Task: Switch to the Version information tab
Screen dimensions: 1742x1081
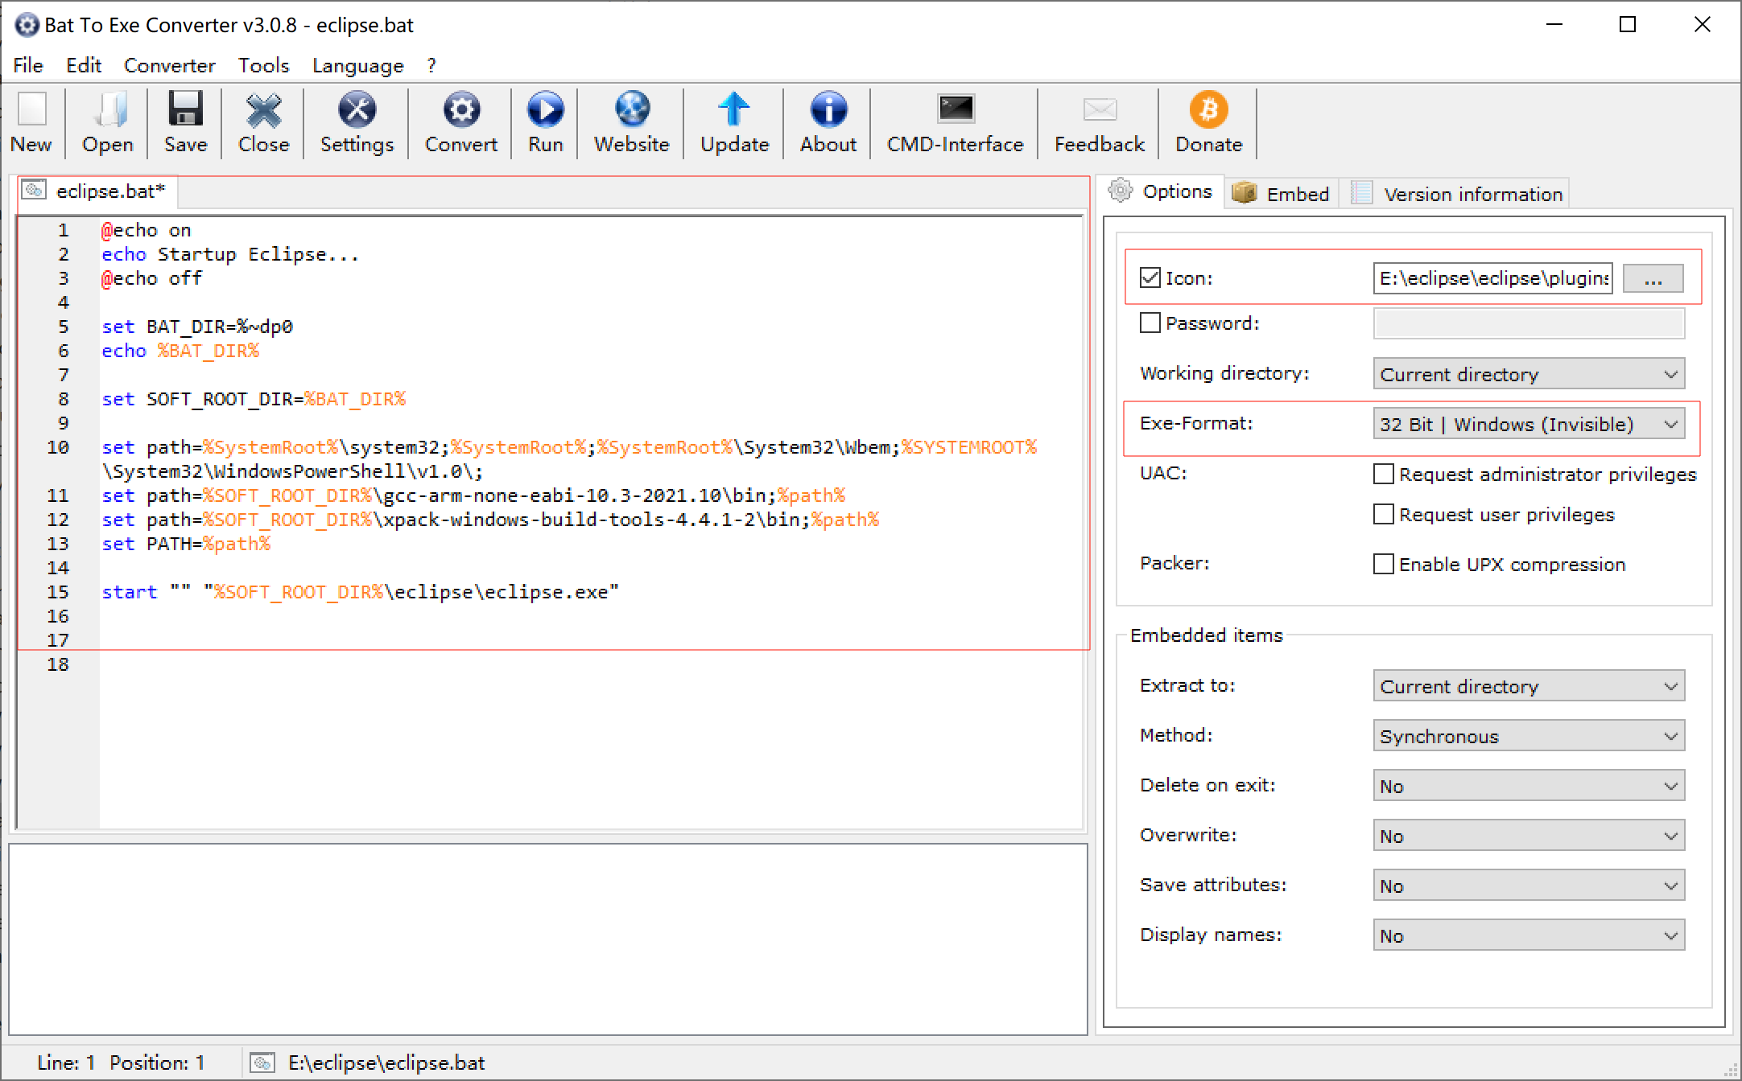Action: (1455, 194)
